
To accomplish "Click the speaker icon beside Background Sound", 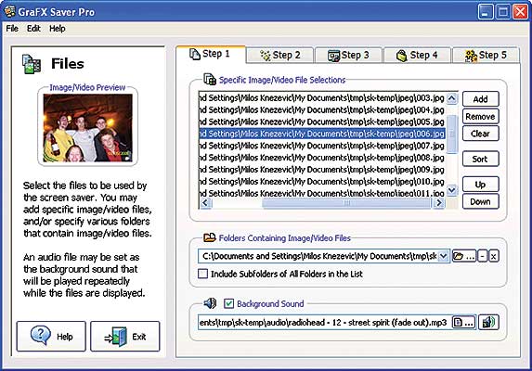I will point(211,303).
